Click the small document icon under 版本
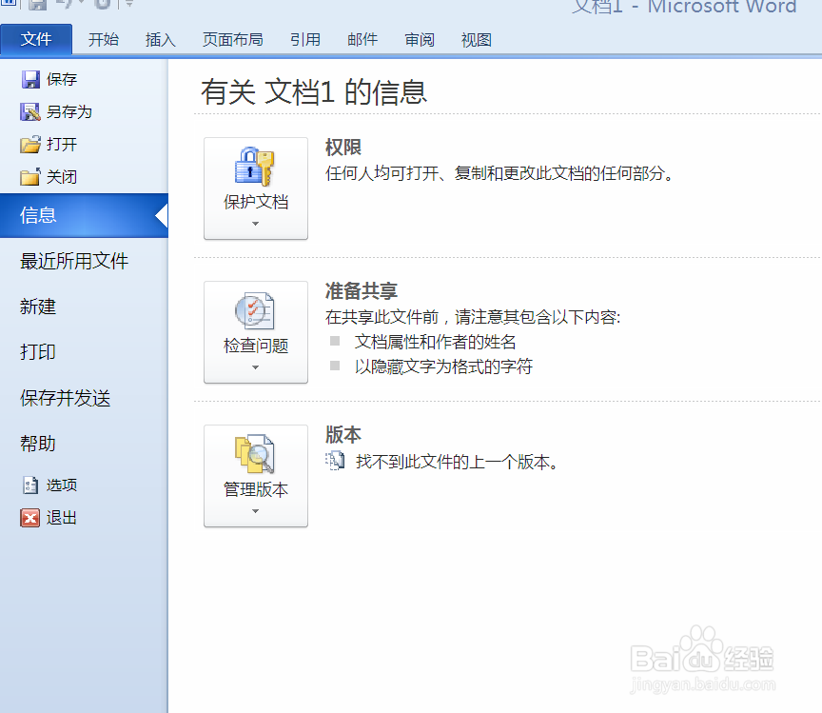822x713 pixels. pyautogui.click(x=335, y=461)
